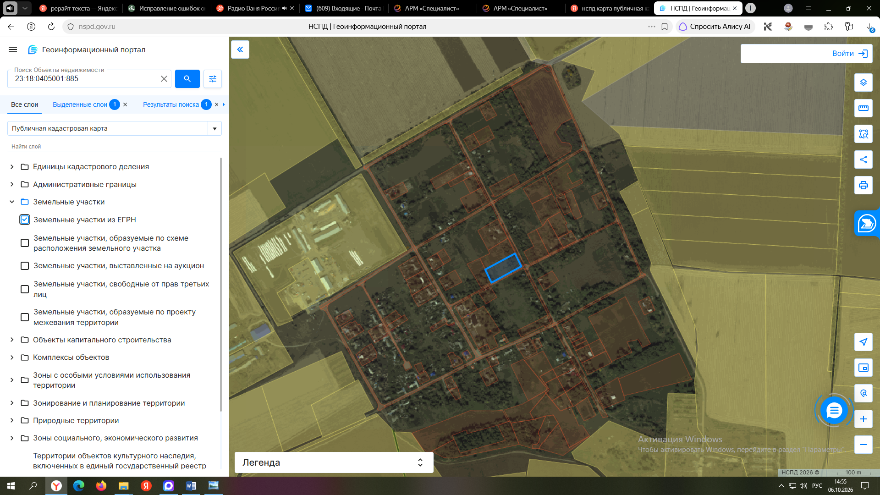Switch to Все слои tab
The image size is (880, 495).
pos(25,104)
